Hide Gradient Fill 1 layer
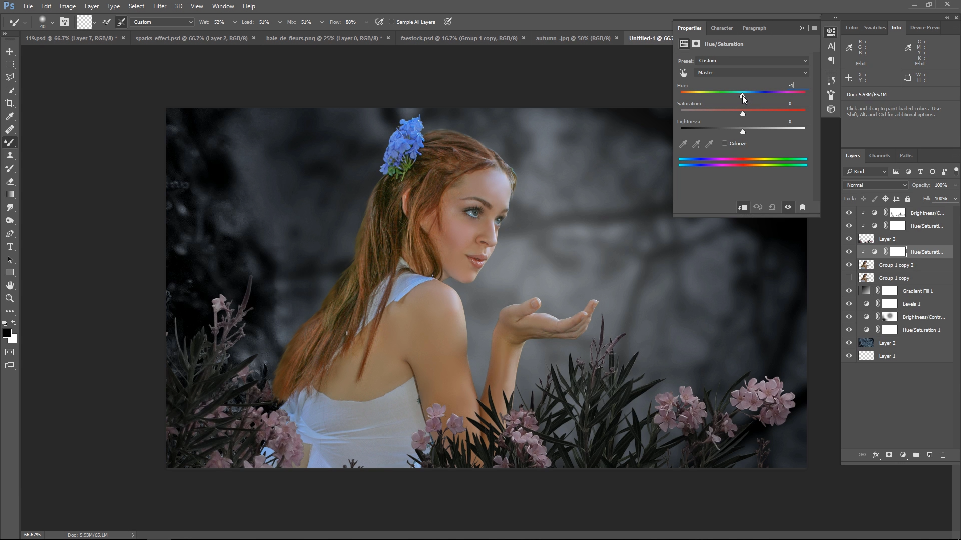The width and height of the screenshot is (961, 540). pos(849,291)
